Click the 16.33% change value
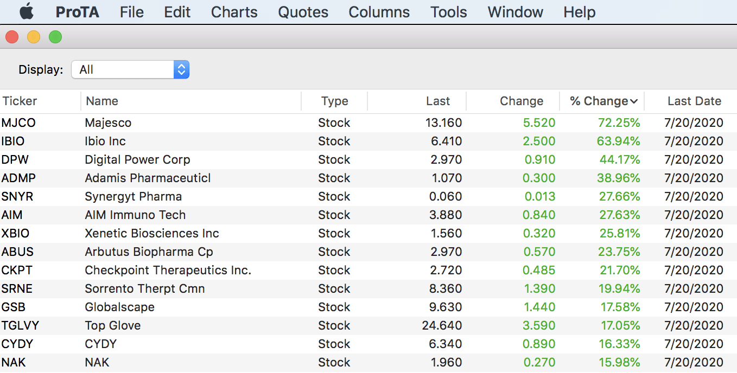The width and height of the screenshot is (737, 373). click(620, 344)
